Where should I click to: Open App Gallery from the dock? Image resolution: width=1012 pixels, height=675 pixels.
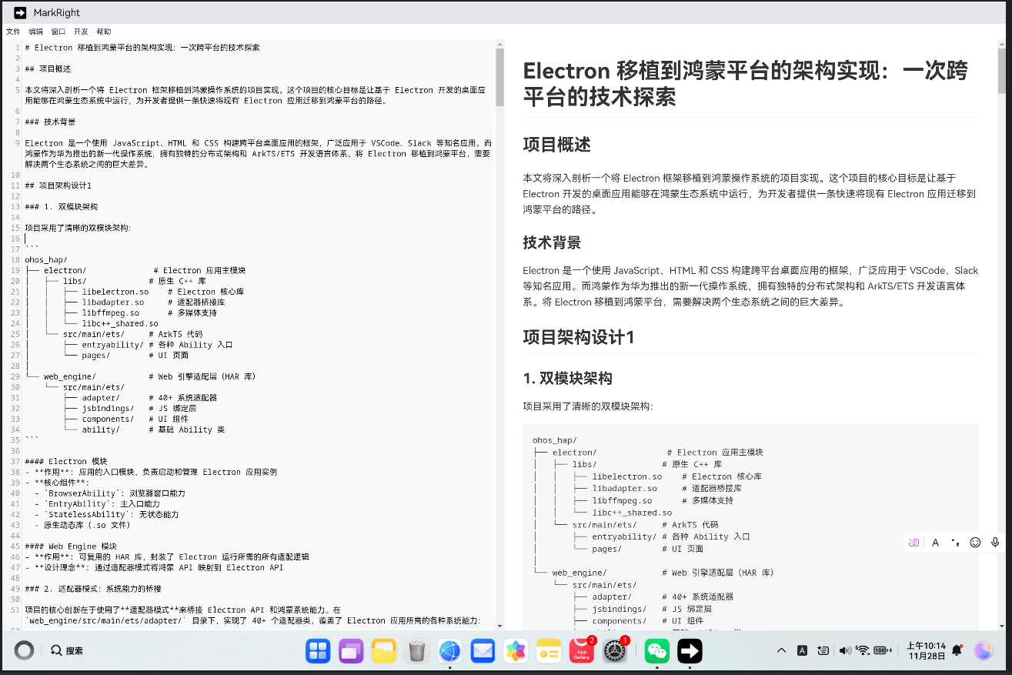(x=582, y=650)
